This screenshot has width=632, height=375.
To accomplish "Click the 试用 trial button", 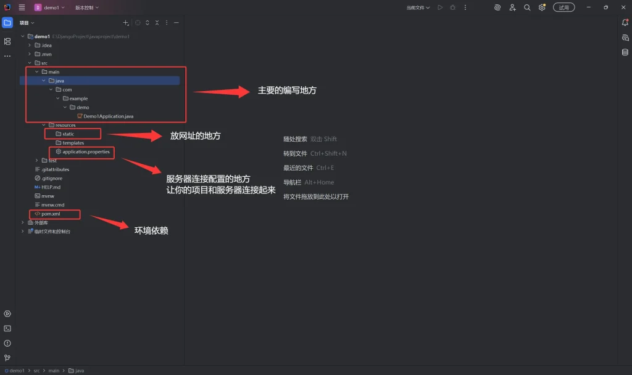I will 563,7.
